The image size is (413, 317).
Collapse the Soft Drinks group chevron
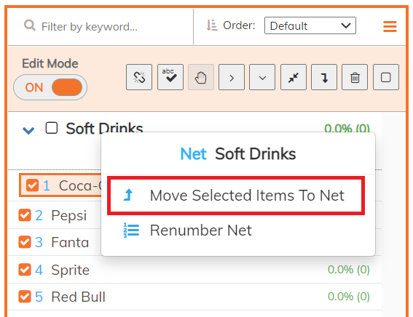click(28, 130)
